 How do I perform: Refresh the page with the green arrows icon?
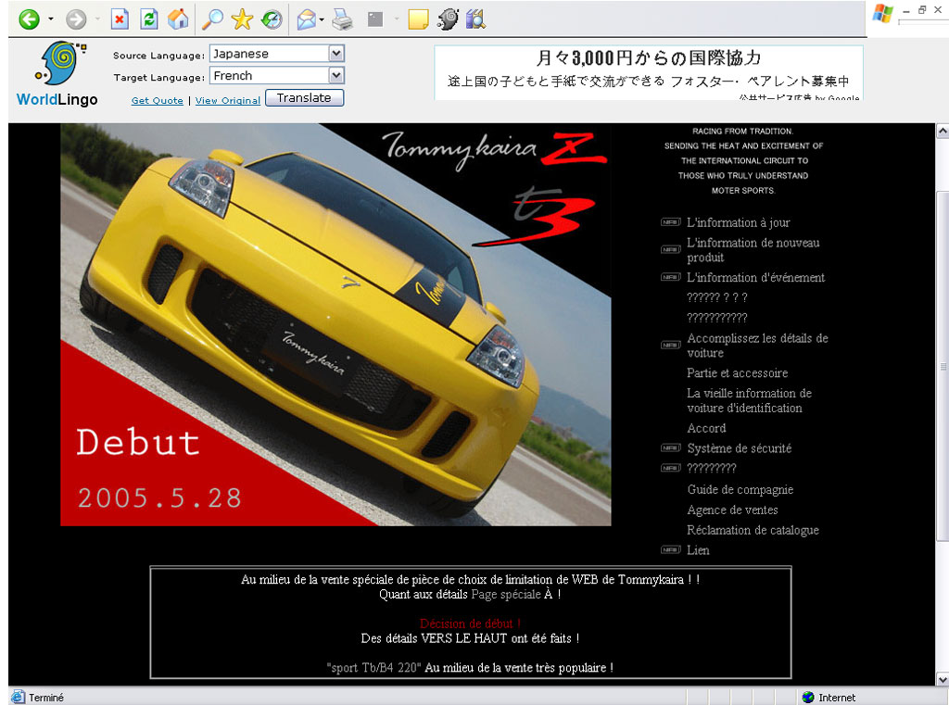click(149, 19)
